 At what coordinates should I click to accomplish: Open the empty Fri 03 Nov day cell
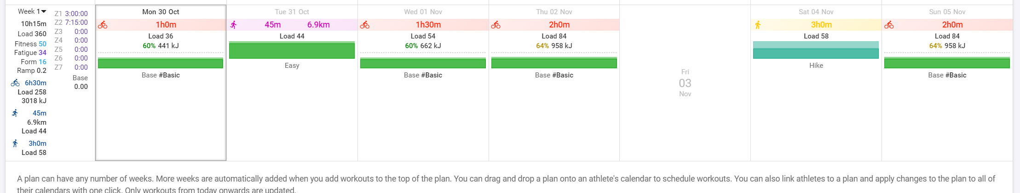(x=685, y=83)
